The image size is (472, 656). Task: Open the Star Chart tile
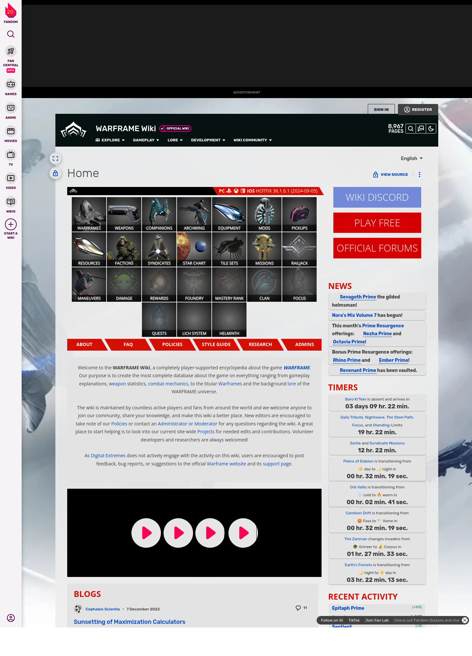click(194, 250)
